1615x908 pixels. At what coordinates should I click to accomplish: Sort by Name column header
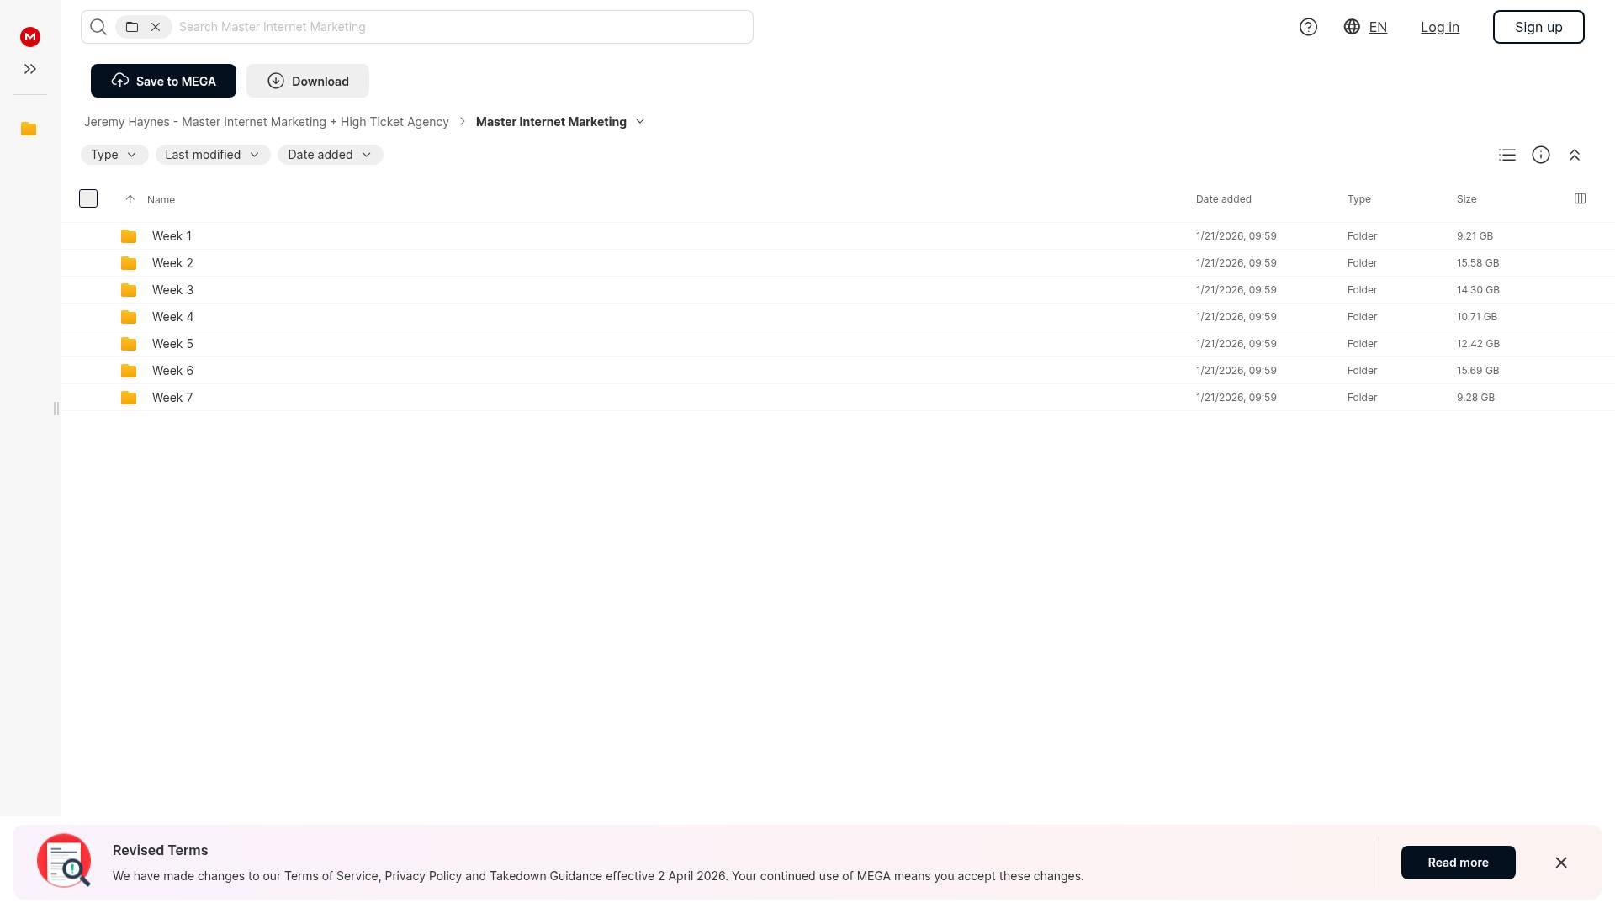click(x=161, y=199)
